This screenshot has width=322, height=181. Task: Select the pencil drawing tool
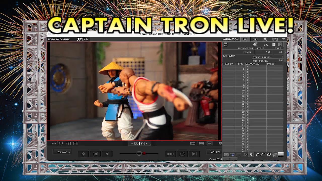click(x=257, y=155)
